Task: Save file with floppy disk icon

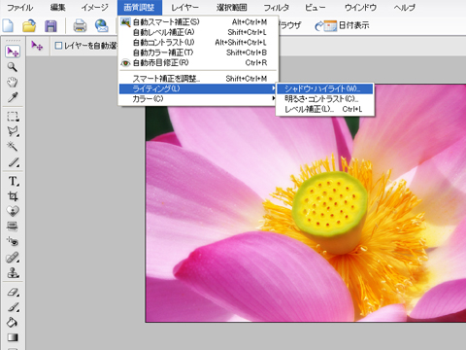Action: 50,26
